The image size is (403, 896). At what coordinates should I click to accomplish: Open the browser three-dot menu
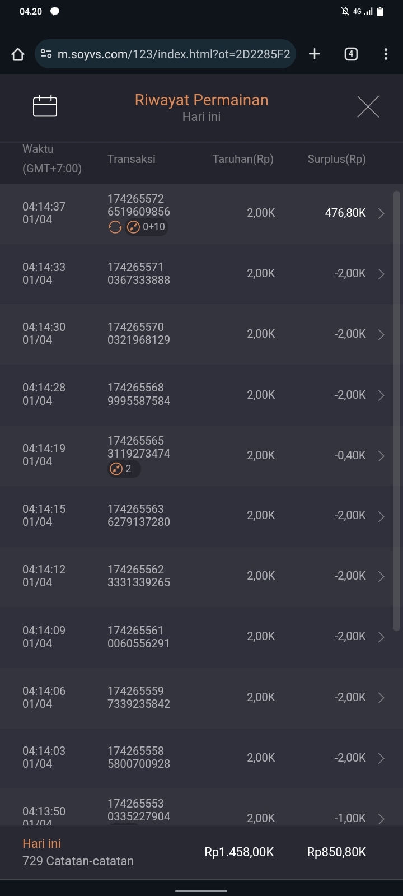click(386, 54)
